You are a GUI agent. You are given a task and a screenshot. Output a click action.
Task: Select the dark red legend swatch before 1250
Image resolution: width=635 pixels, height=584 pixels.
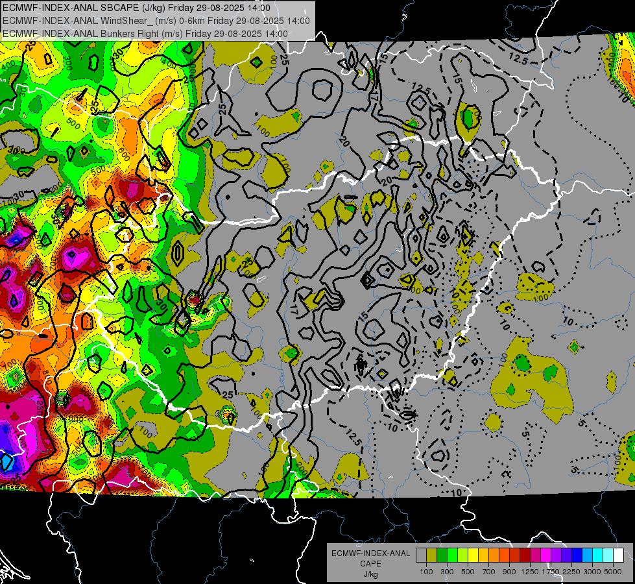[525, 555]
